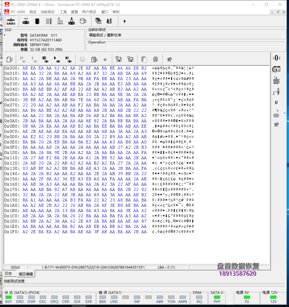289x307 pixels.
Task: Expand the SSD info panel arrow
Action: click(x=4, y=35)
